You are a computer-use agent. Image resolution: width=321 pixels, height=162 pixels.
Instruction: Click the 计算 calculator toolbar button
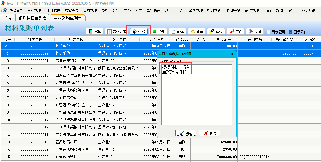95,32
